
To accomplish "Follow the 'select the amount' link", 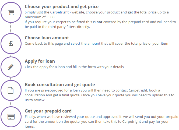I will (x=86, y=44).
